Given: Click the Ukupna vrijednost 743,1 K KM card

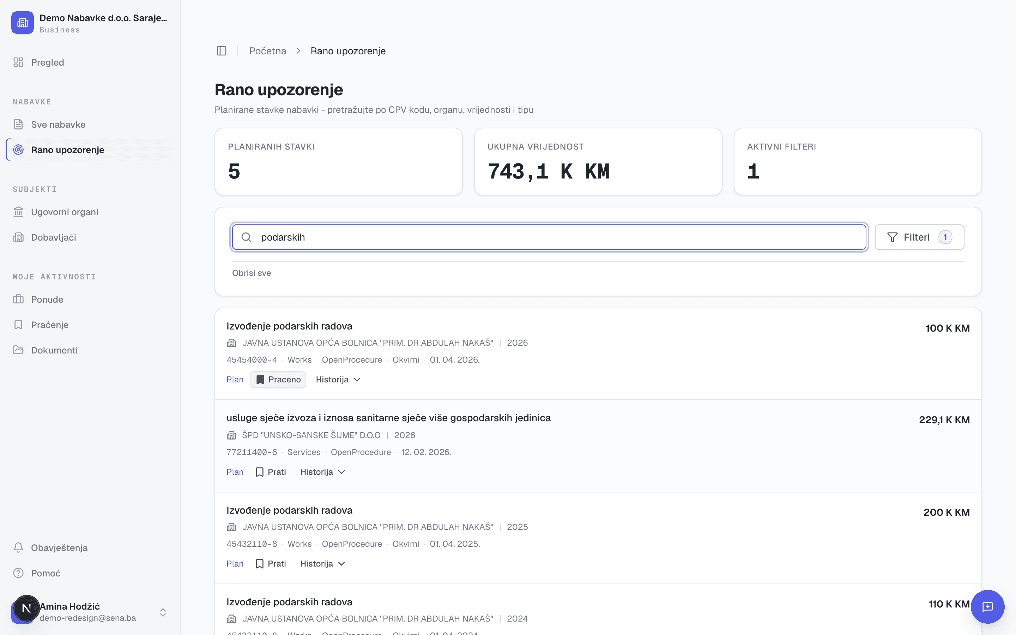Looking at the screenshot, I should point(598,162).
